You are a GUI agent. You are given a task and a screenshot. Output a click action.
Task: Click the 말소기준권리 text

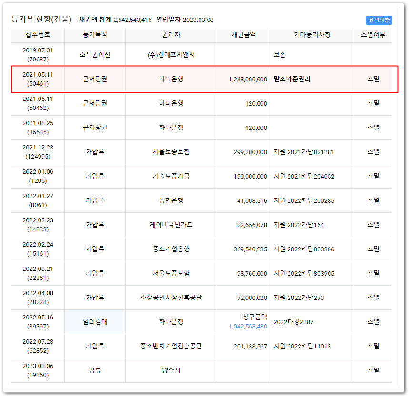click(292, 79)
